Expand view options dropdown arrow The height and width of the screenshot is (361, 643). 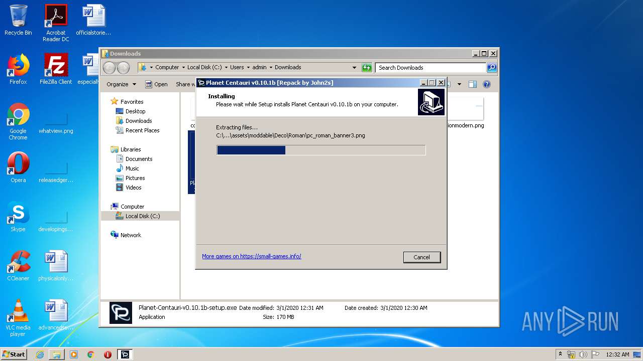coord(459,84)
